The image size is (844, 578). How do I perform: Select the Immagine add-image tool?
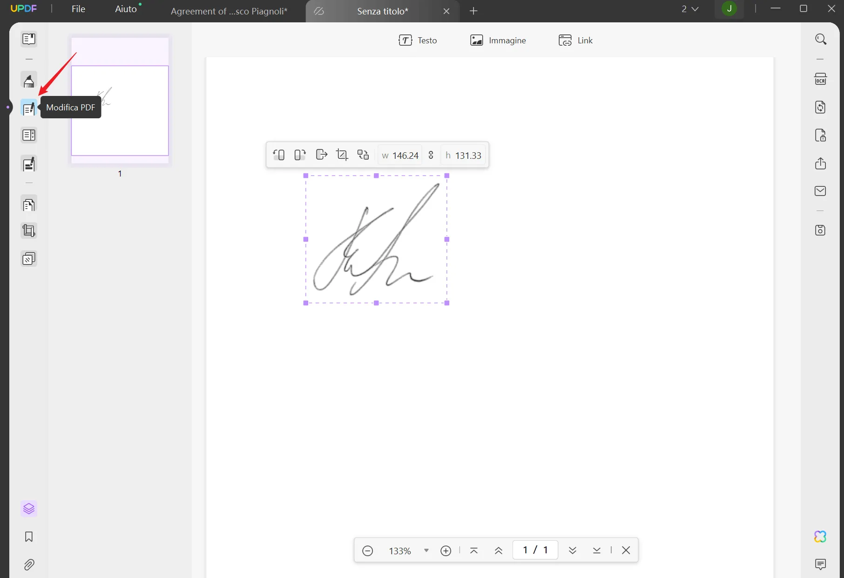(498, 41)
